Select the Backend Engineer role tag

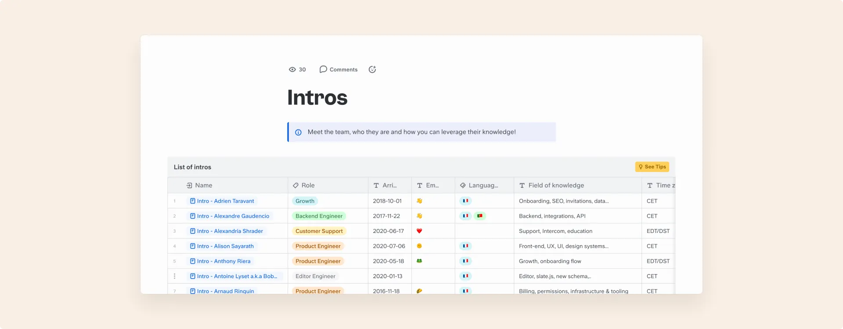pos(319,216)
